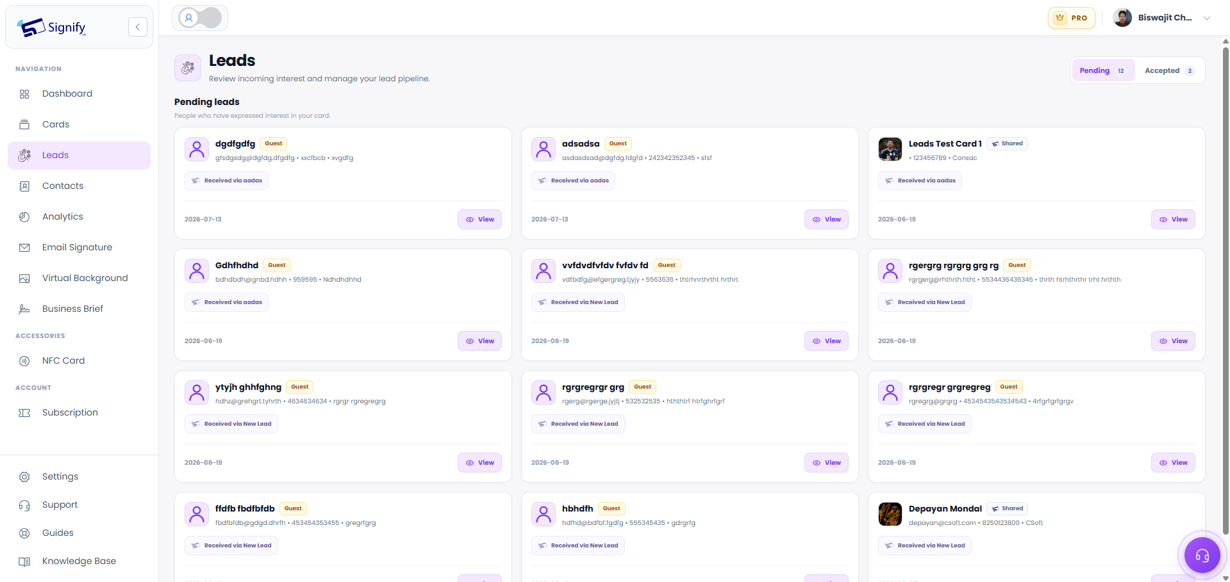Click the Shared badge on Depayan Mondal
The height and width of the screenshot is (582, 1230).
1008,508
